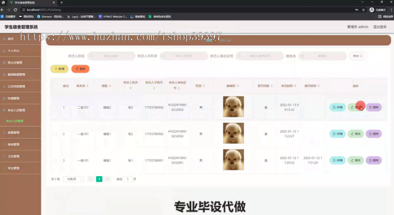Sort table by 离开时间 column

[x=319, y=86]
